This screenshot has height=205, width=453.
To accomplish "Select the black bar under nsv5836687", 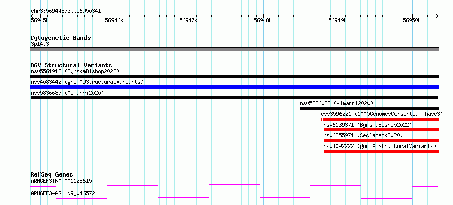I will point(234,98).
